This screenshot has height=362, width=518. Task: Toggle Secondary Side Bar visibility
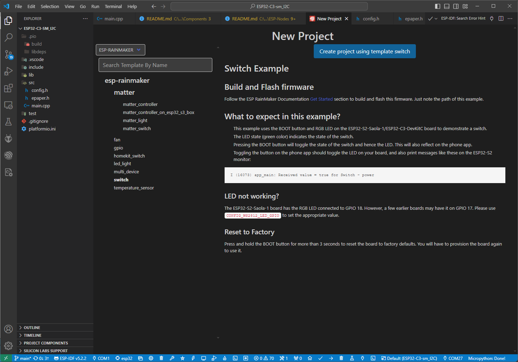(x=456, y=6)
